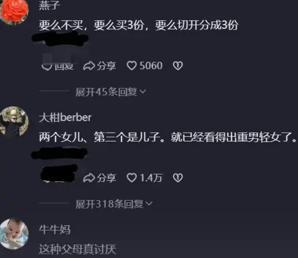Visit the 燕子 username profile
This screenshot has height=258, width=298.
[49, 5]
